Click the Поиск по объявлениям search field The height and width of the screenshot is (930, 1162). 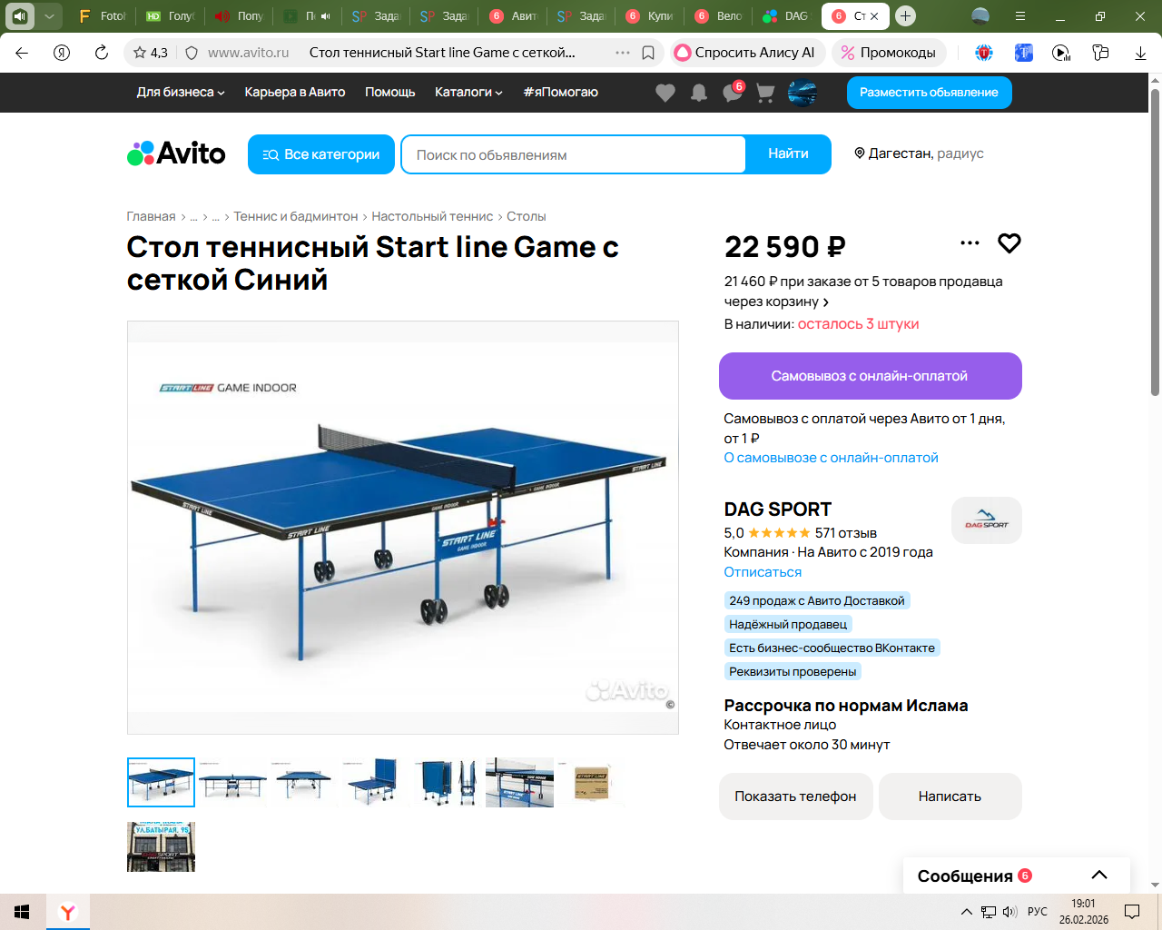coord(574,154)
